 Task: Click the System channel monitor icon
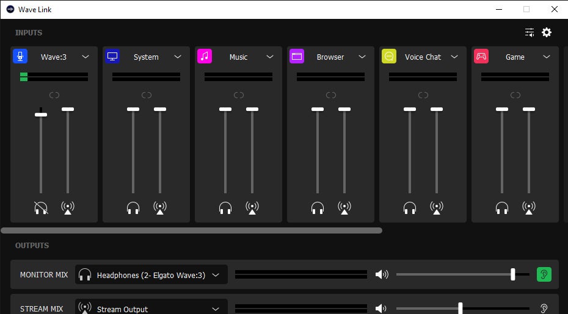pyautogui.click(x=112, y=57)
